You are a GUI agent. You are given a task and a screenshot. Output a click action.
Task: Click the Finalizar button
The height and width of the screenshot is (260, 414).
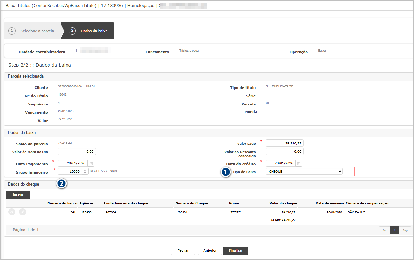coord(236,250)
